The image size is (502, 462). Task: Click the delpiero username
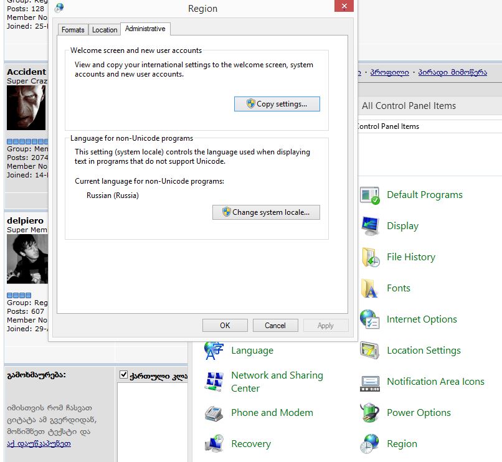(26, 220)
